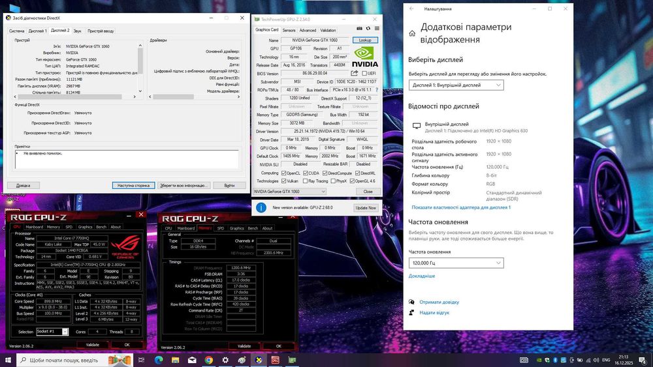Select Звук tab in DirectX diagnostic
Viewport: 653px width, 367px height.
pyautogui.click(x=78, y=31)
